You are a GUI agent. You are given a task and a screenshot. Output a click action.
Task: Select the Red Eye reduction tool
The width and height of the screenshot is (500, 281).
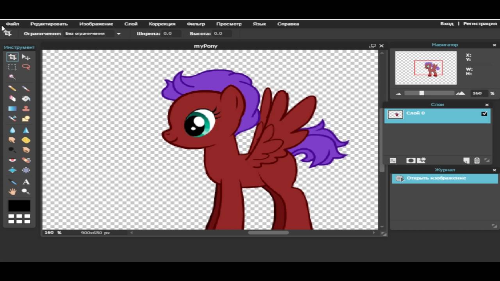coord(12,160)
